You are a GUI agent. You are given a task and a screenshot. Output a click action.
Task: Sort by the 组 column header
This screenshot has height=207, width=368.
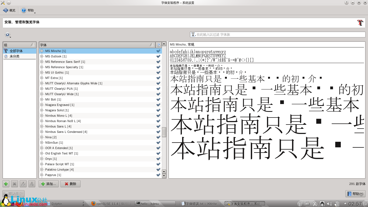(19, 45)
